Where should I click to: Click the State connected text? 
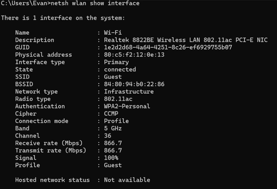pyautogui.click(x=120, y=69)
